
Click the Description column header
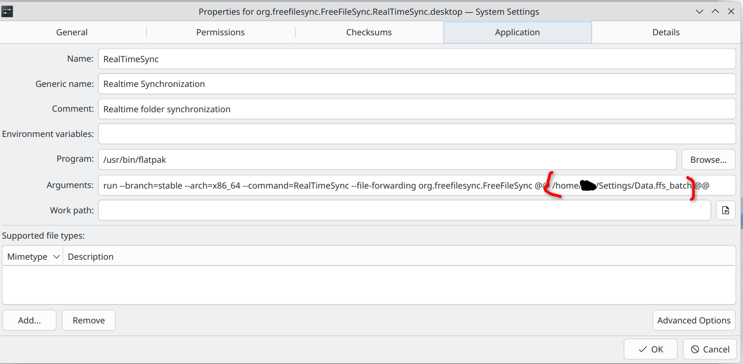(399, 257)
